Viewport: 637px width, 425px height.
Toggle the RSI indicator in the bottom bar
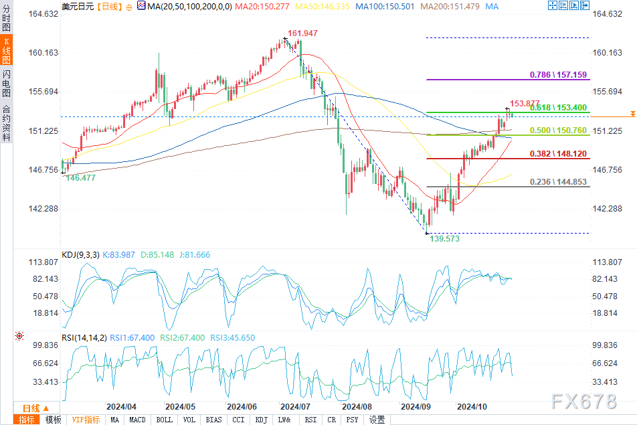(310, 420)
